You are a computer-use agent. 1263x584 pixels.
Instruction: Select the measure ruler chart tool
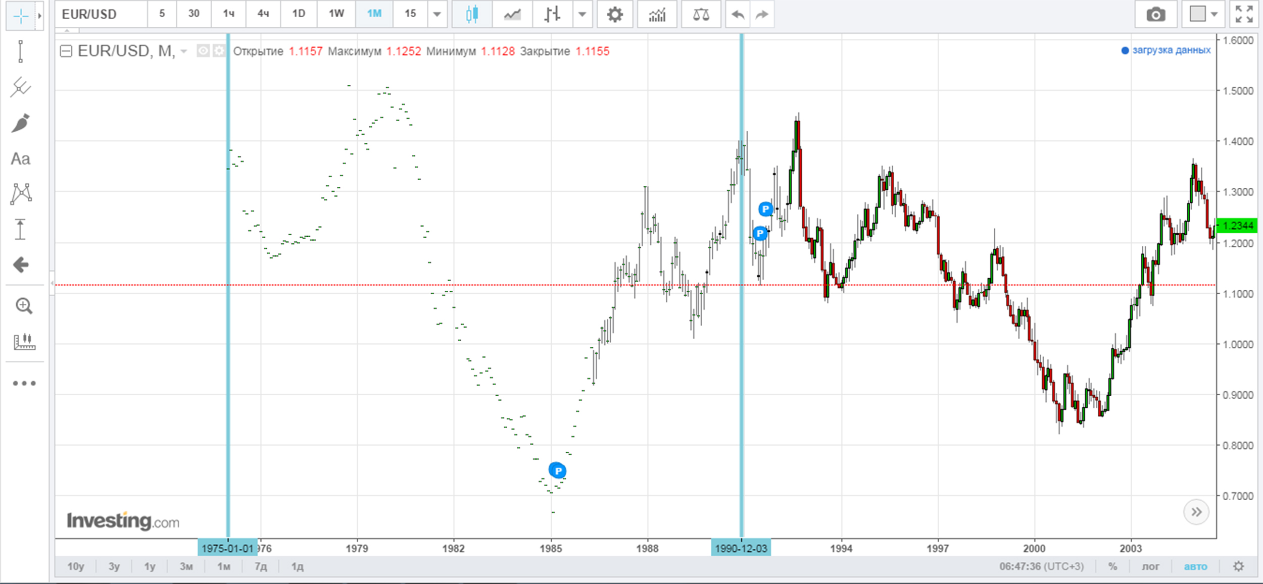tap(24, 342)
